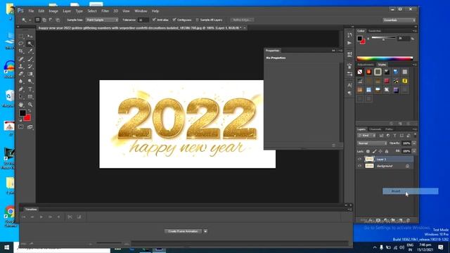Image resolution: width=450 pixels, height=253 pixels.
Task: Select the Brush tool
Action: click(x=30, y=59)
